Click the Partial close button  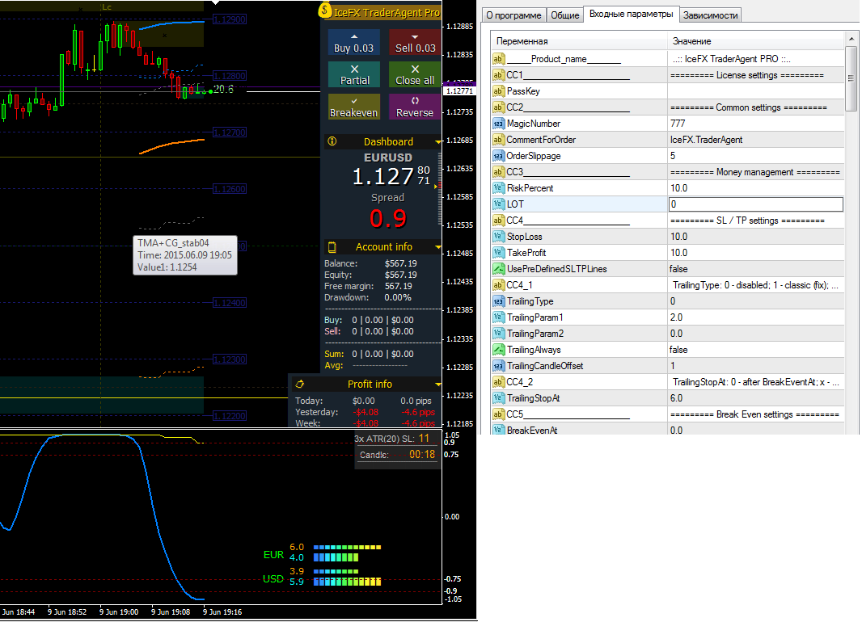click(x=354, y=74)
